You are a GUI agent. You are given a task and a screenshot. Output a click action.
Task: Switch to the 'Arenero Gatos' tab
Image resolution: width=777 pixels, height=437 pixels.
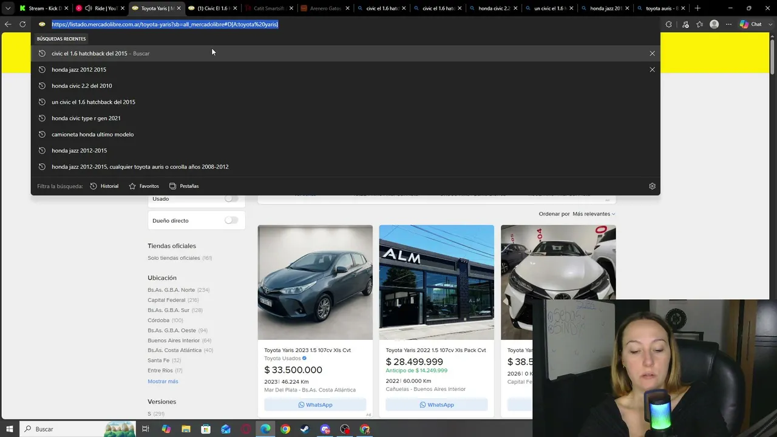point(325,8)
